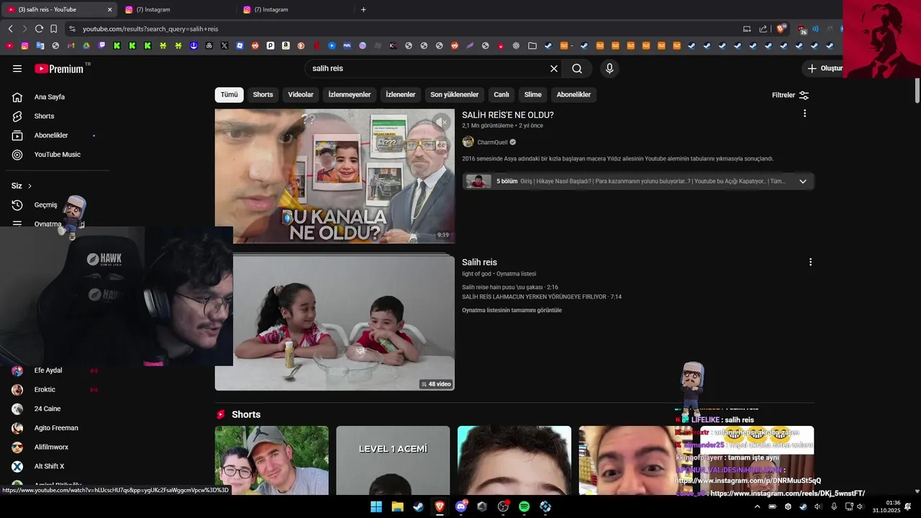Expand the '5 bölüm' chapters row
This screenshot has height=518, width=921.
(638, 181)
